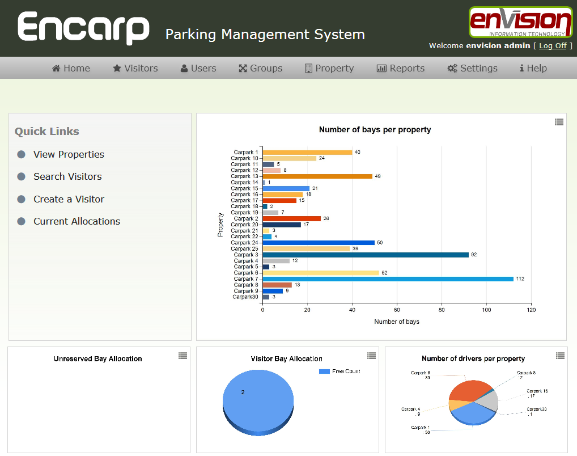Expand drivers per property chart menu

pos(560,356)
